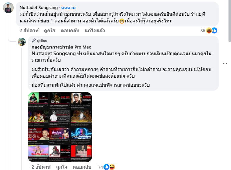This screenshot has height=170, width=231.
Task: Click ถูกใจ under the page's reply
Action: pyautogui.click(x=61, y=167)
